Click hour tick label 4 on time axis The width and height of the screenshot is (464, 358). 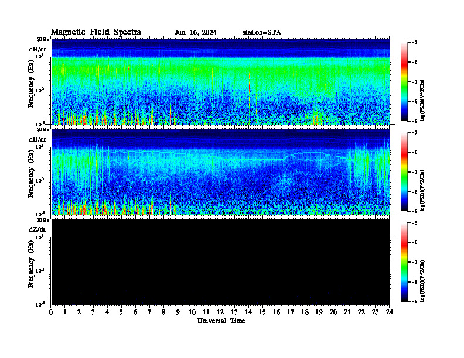tap(107, 312)
